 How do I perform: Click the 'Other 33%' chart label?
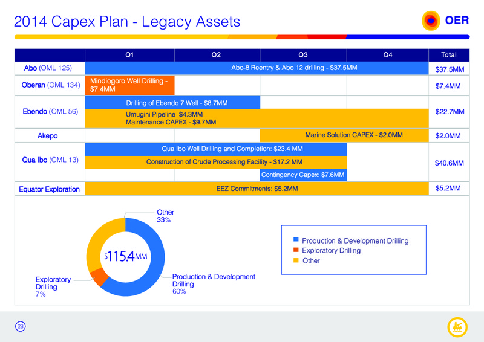(165, 216)
